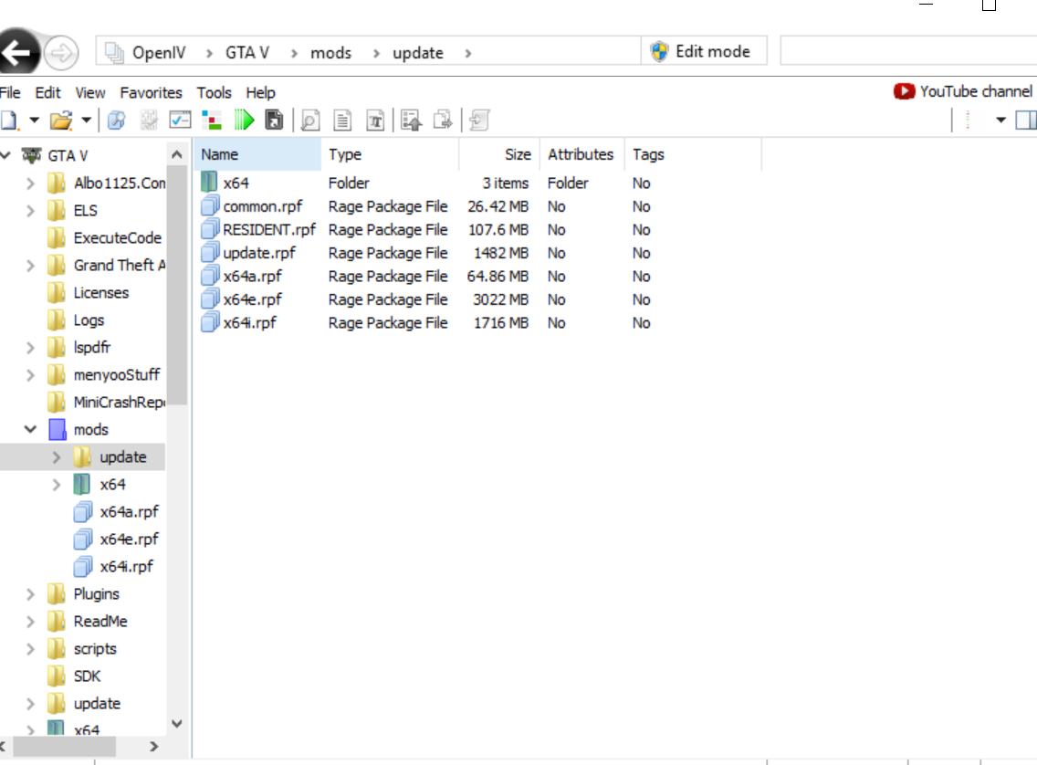Collapse the mods tree folder
This screenshot has height=765, width=1037.
(30, 429)
